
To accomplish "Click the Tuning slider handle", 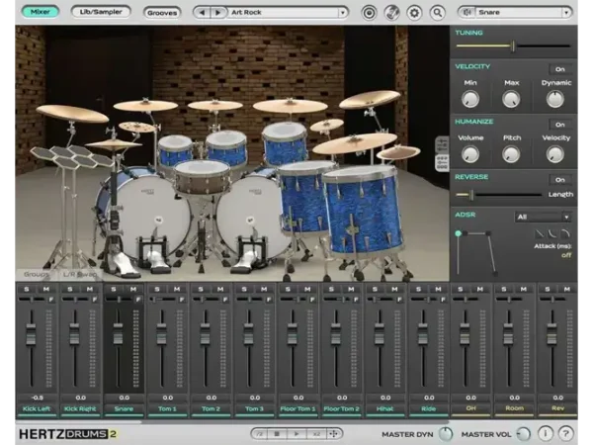I will click(x=513, y=46).
